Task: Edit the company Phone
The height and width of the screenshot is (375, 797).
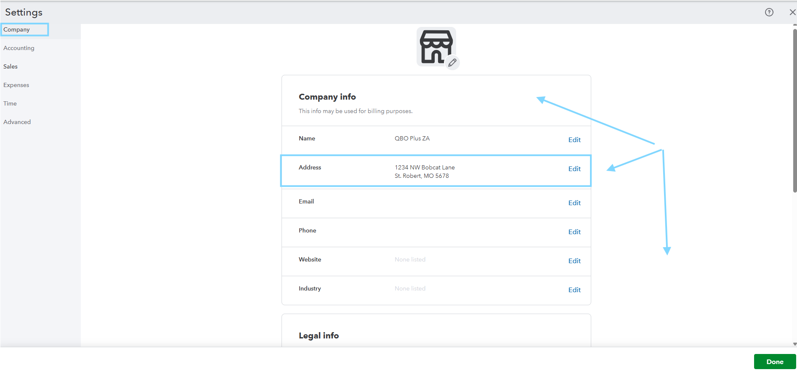Action: click(x=574, y=232)
